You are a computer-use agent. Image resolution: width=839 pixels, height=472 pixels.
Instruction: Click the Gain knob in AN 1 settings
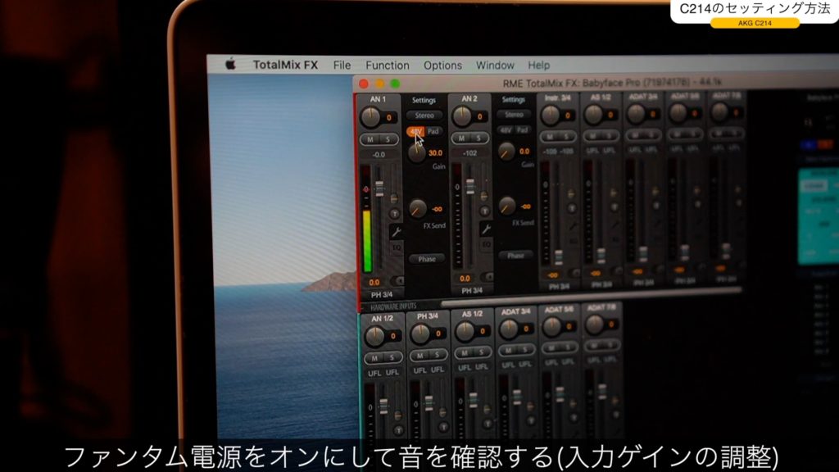click(x=417, y=153)
